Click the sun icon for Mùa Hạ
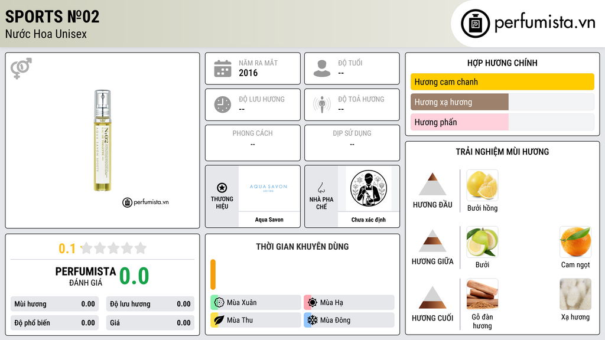This screenshot has width=605, height=340. point(313,302)
